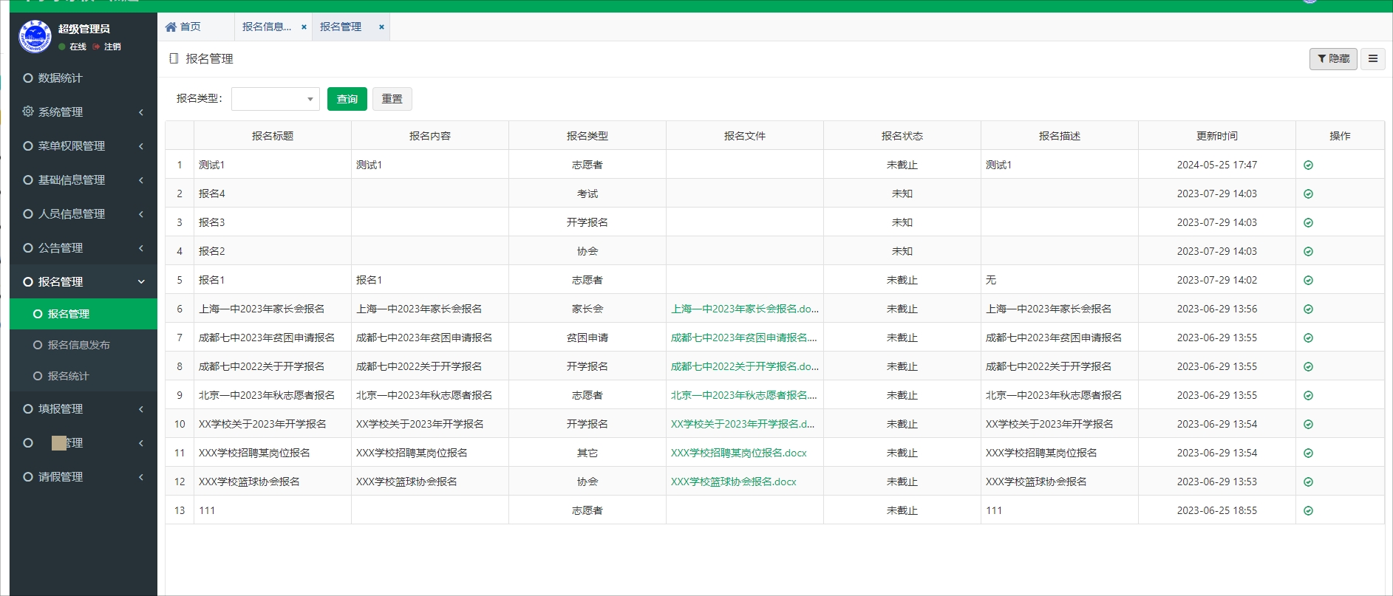
Task: Click the action icon for 成都七中2022关于开学报名
Action: coord(1308,366)
